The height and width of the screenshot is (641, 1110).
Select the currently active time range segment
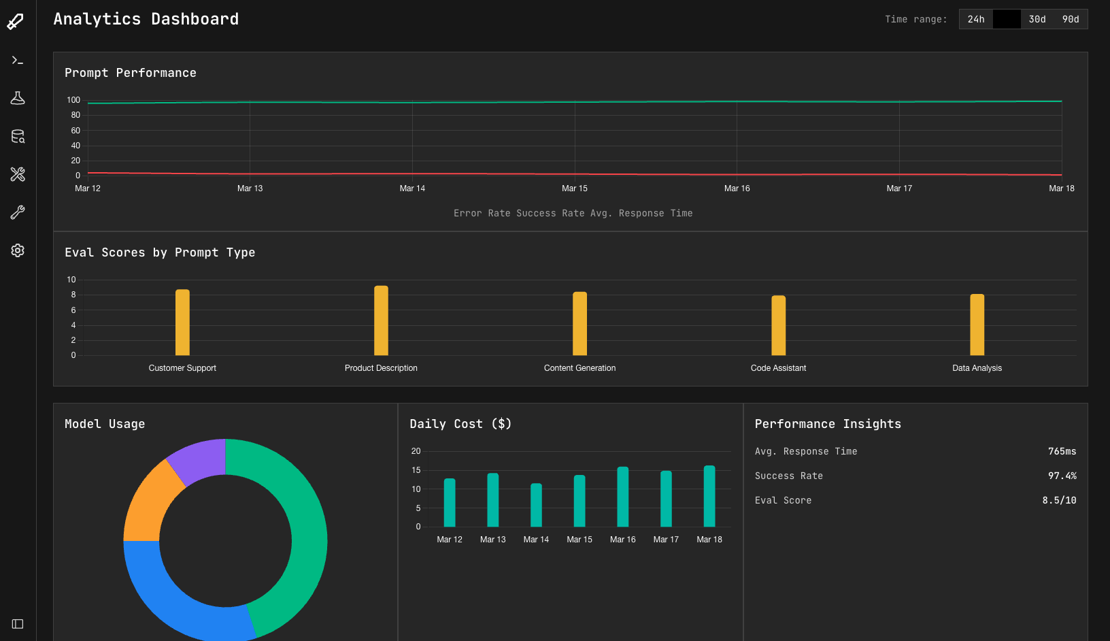click(1007, 19)
